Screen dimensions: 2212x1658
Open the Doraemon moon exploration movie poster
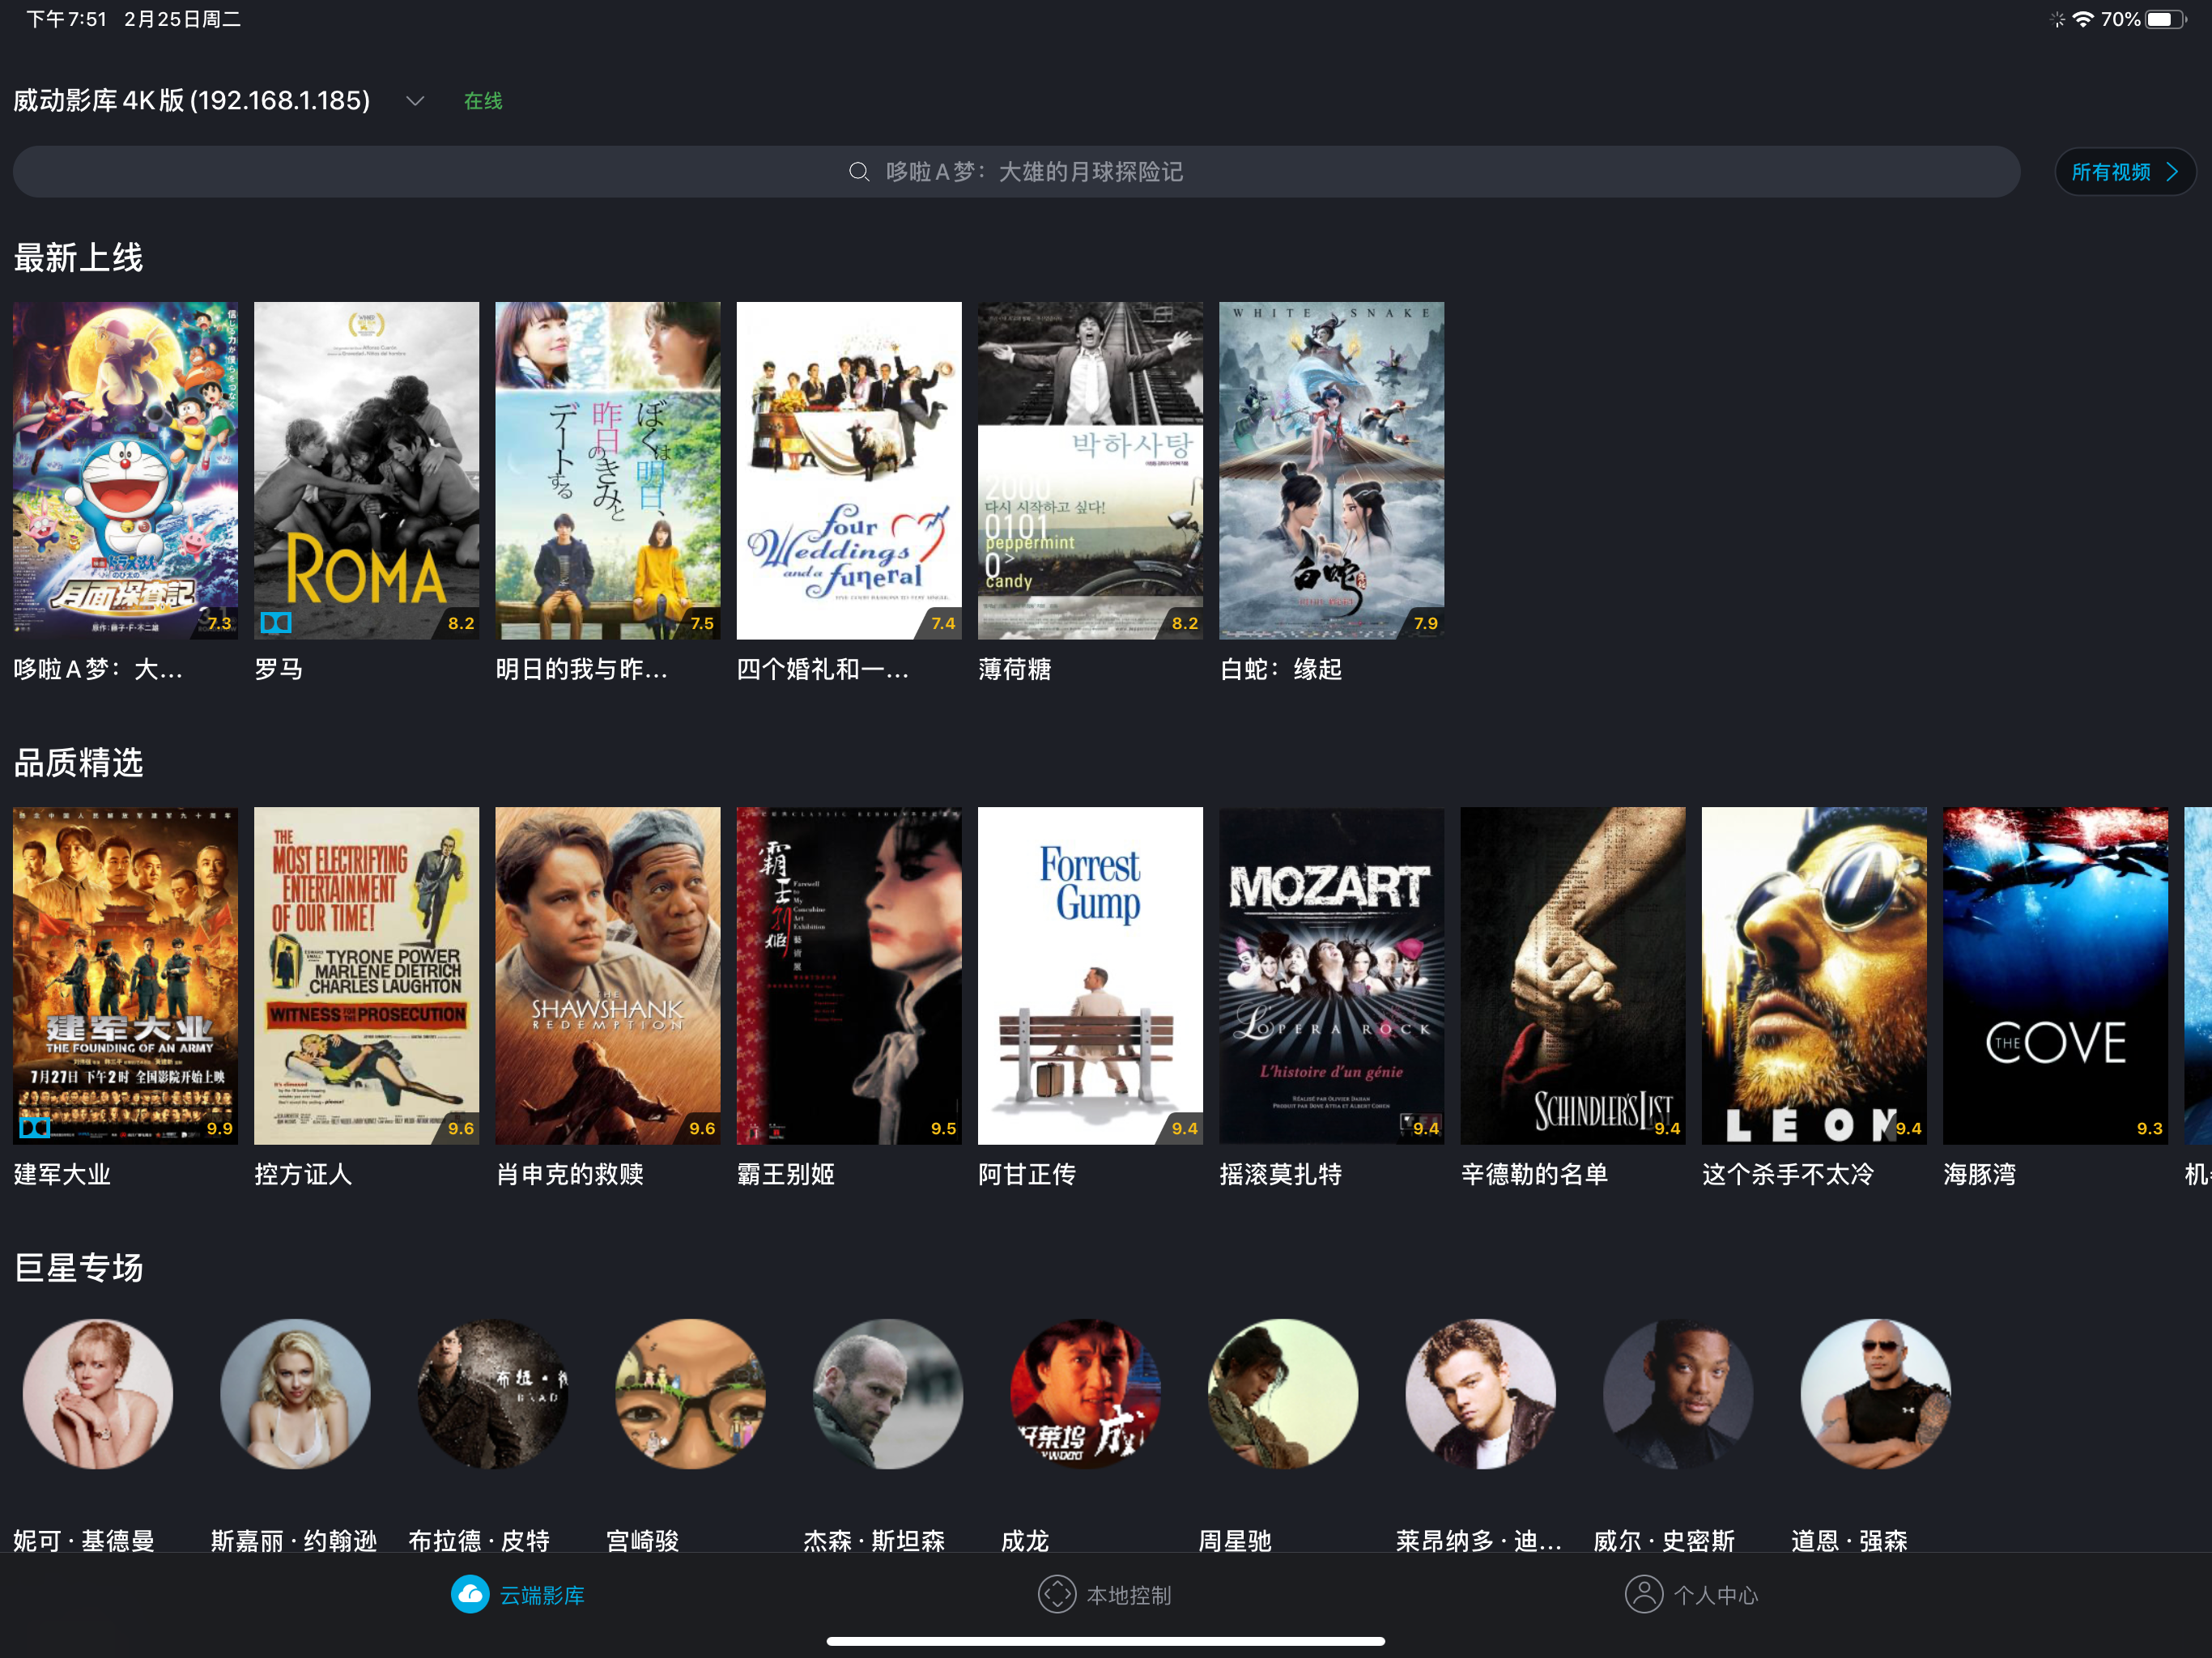pyautogui.click(x=125, y=470)
